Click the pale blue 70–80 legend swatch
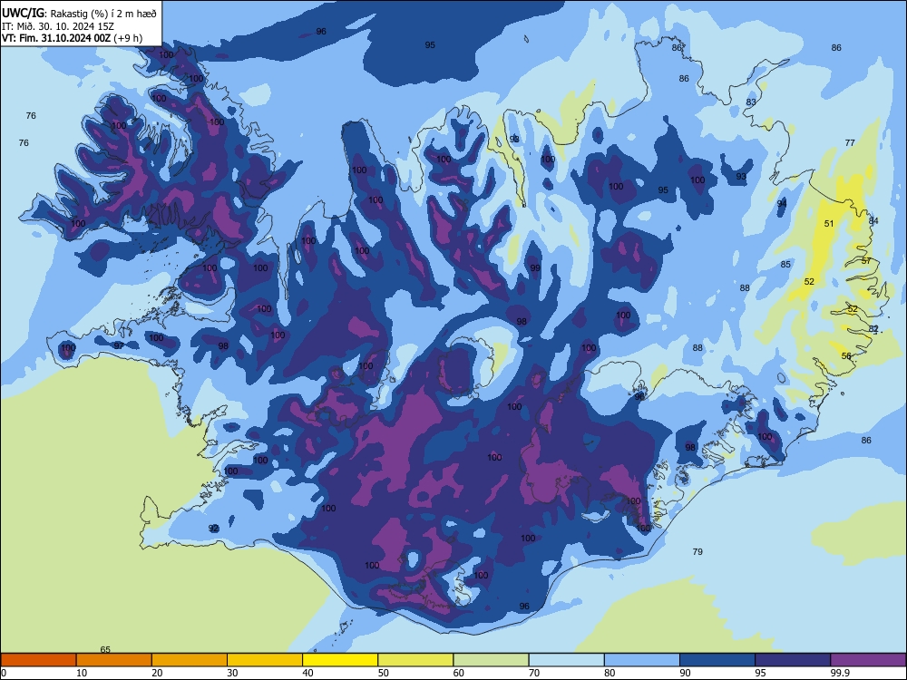 coord(566,660)
